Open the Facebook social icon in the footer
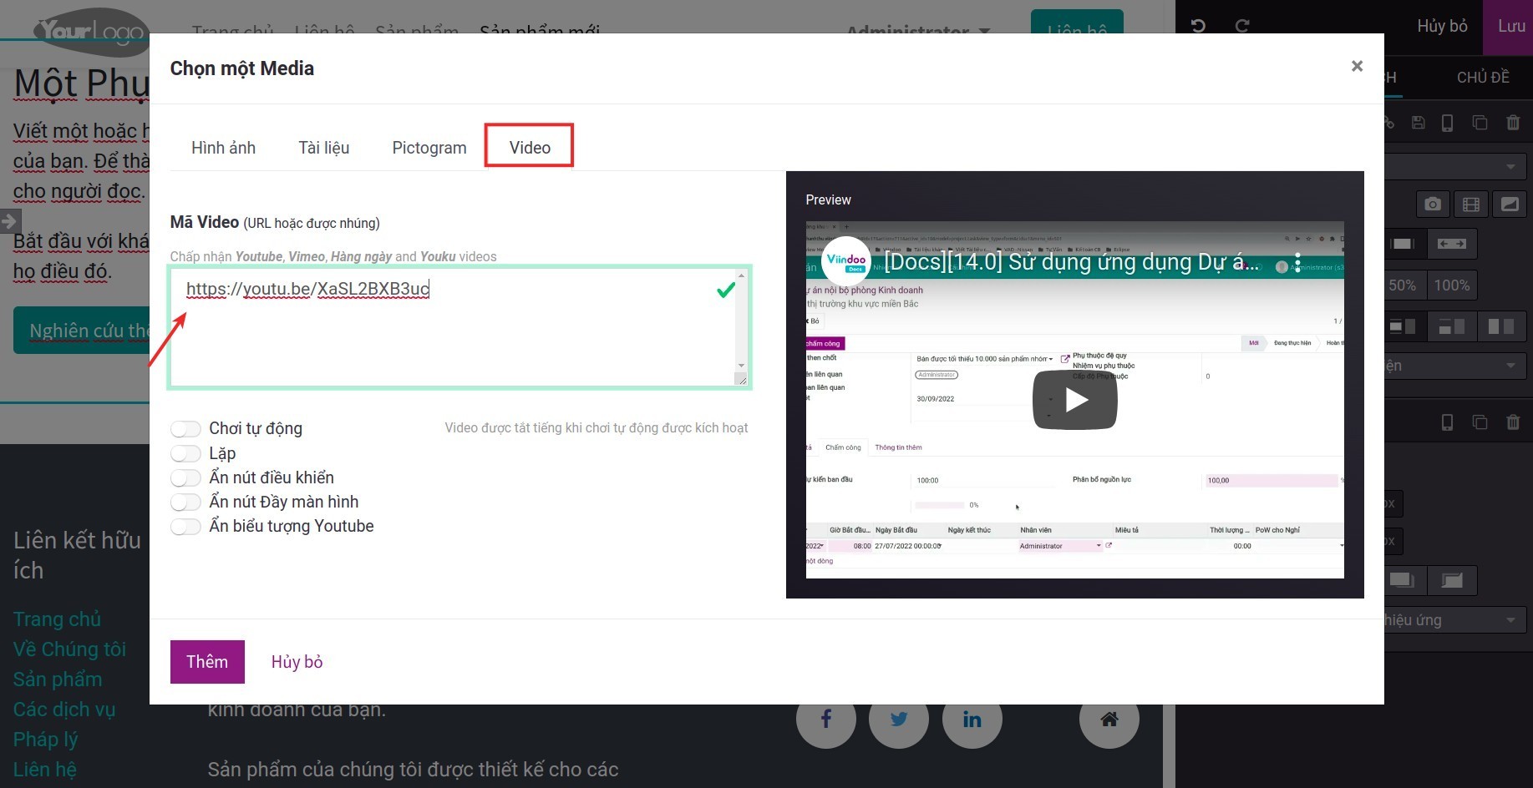Viewport: 1533px width, 788px height. coord(825,719)
